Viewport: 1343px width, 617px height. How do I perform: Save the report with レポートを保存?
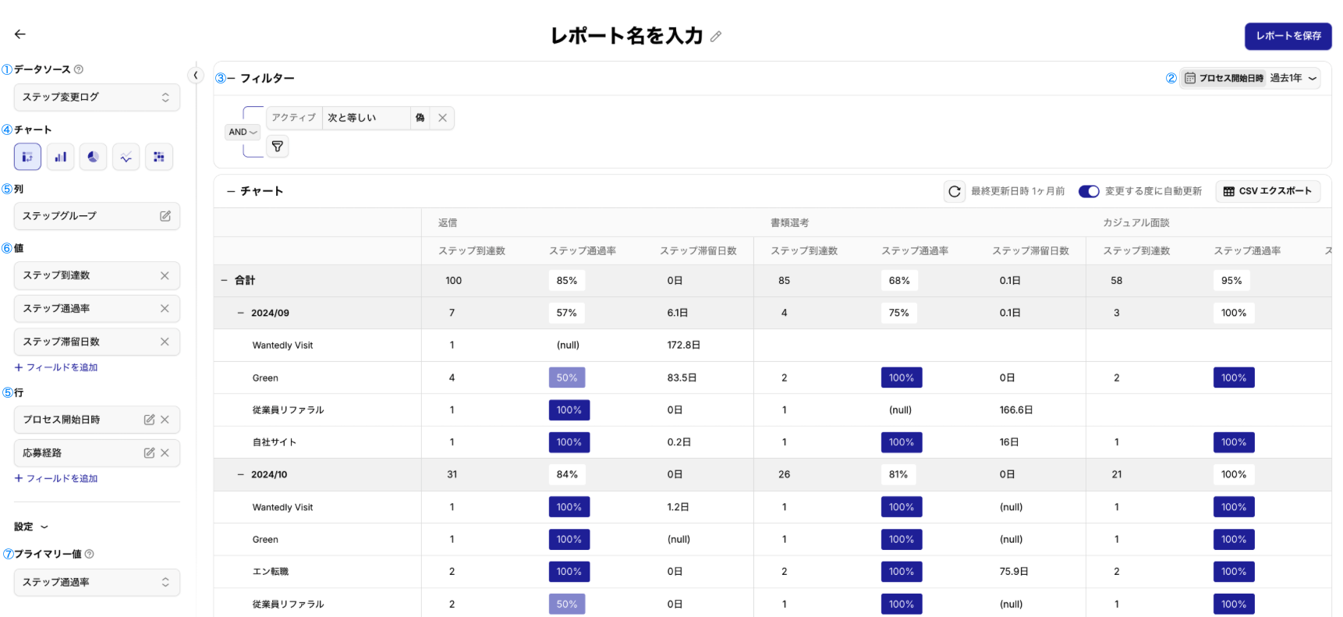1288,36
